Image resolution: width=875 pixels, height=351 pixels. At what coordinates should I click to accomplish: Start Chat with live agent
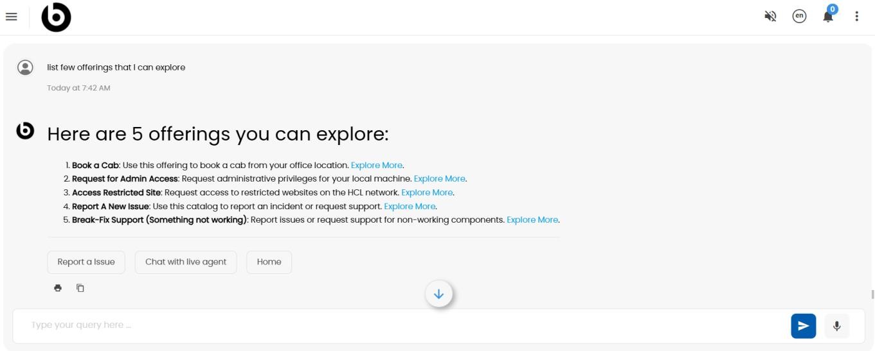point(186,262)
